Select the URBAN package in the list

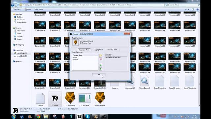[x=75, y=57]
